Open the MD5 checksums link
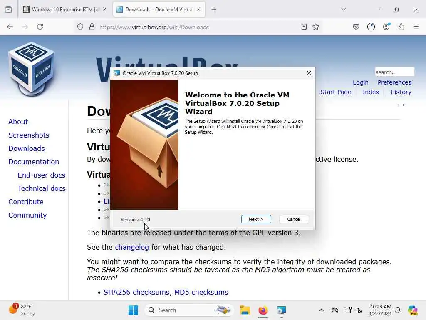This screenshot has height=320, width=426. tap(201, 292)
